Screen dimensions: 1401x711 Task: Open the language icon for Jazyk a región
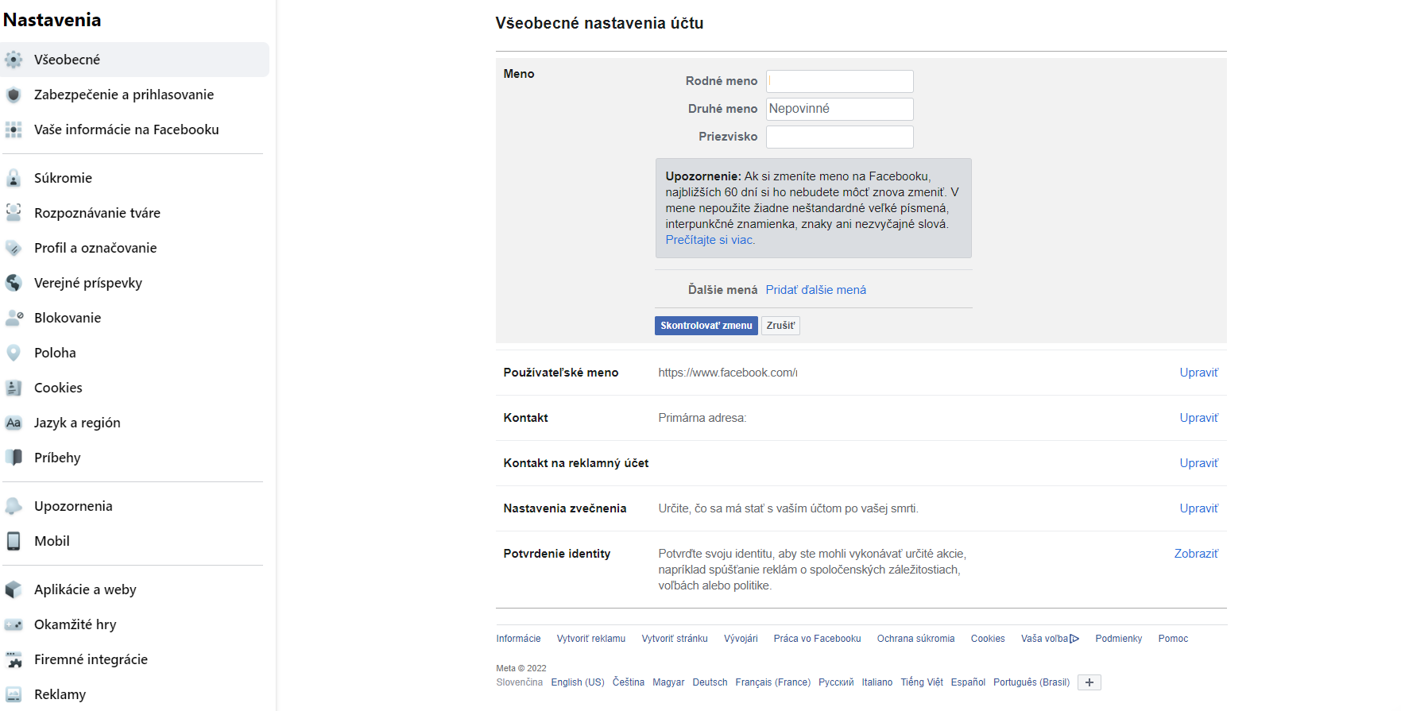click(14, 423)
